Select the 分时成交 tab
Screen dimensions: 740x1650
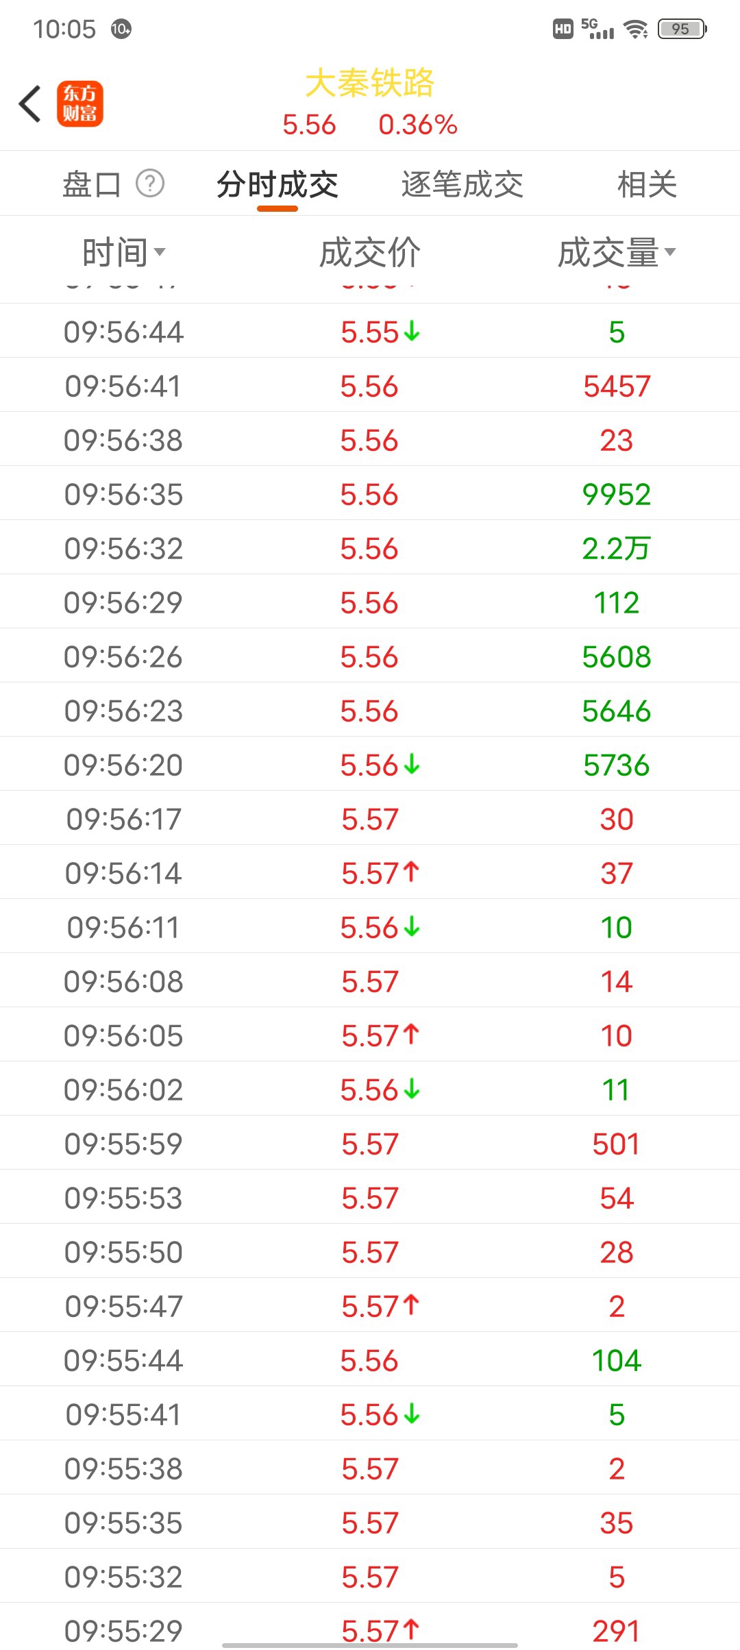[277, 184]
